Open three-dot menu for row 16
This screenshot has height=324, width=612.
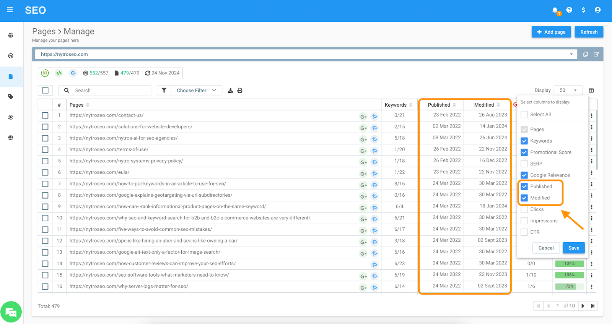click(592, 287)
